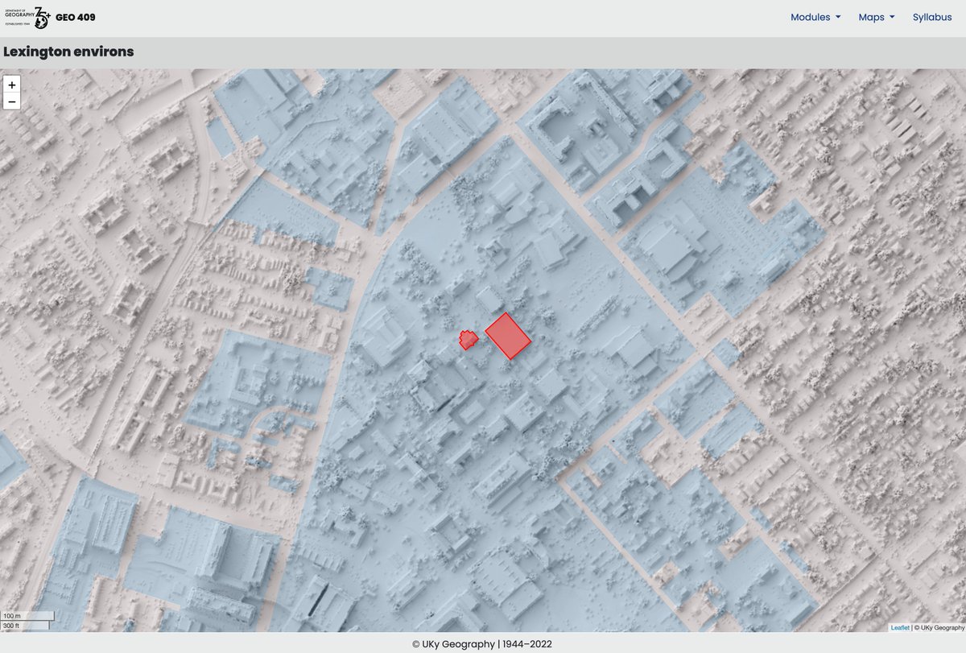
Task: Select the large red rectangular polygon
Action: (508, 336)
